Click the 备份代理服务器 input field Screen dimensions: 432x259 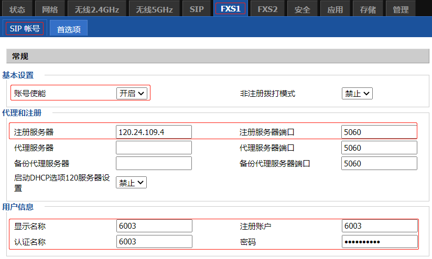pyautogui.click(x=154, y=163)
